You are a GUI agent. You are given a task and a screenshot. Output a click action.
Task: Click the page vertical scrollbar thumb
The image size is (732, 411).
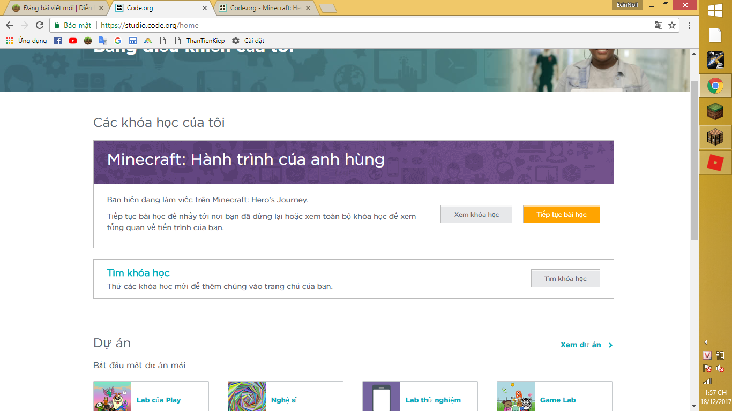tap(694, 161)
